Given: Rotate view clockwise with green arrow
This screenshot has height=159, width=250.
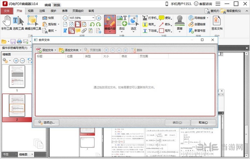Looking at the screenshot, I should pos(99,24).
